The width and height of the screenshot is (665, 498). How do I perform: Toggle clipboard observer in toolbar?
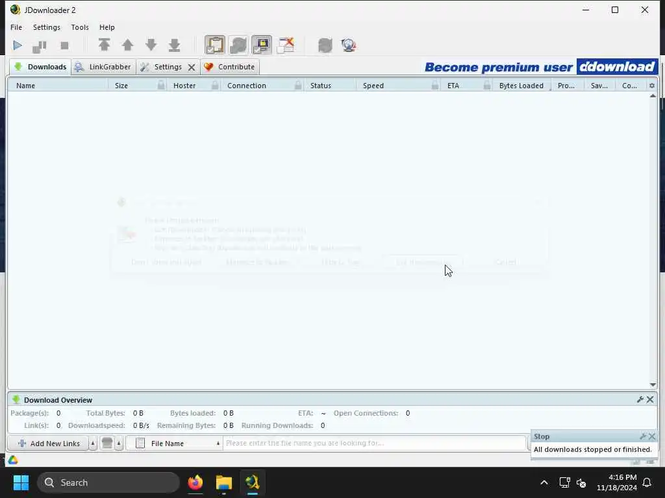[x=215, y=45]
